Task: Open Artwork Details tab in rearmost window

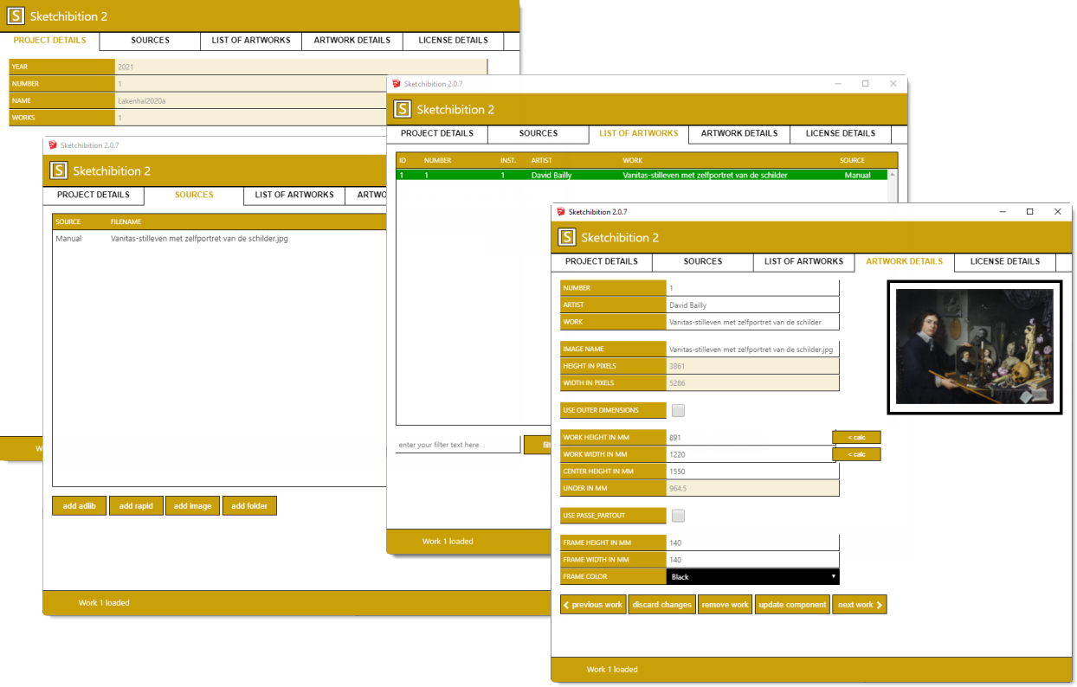Action: point(352,40)
